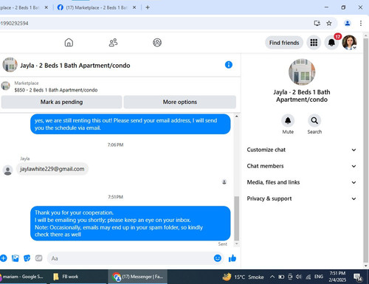Show hidden system tray icons
This screenshot has width=369, height=284.
tap(272, 277)
